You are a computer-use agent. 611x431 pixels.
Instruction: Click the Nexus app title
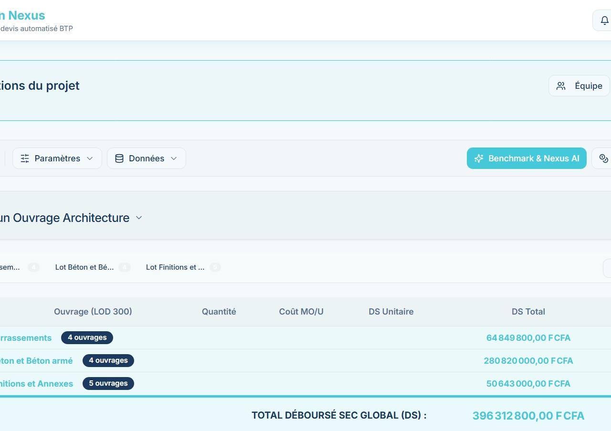(22, 15)
